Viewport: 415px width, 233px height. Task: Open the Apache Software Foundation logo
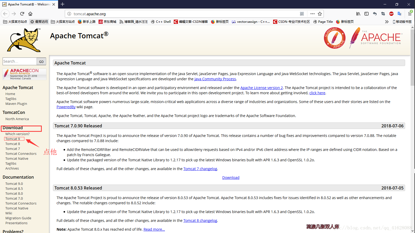[376, 38]
